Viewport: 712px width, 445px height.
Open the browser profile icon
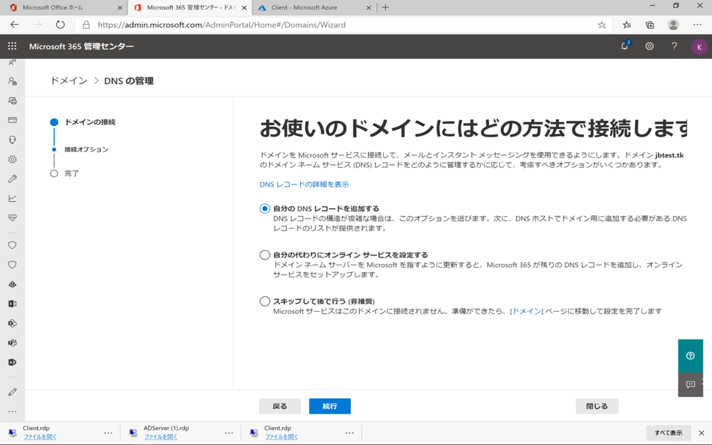(x=673, y=25)
